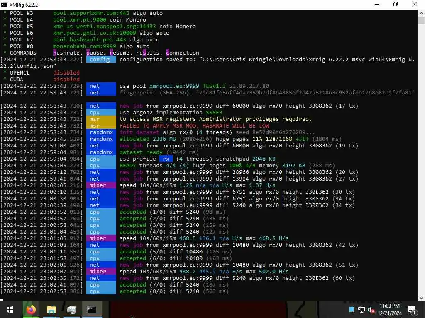Click the muted volume speaker icon
This screenshot has width=425, height=318.
point(371,310)
